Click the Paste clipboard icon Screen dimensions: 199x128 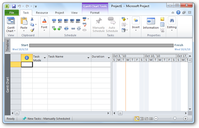point(24,21)
